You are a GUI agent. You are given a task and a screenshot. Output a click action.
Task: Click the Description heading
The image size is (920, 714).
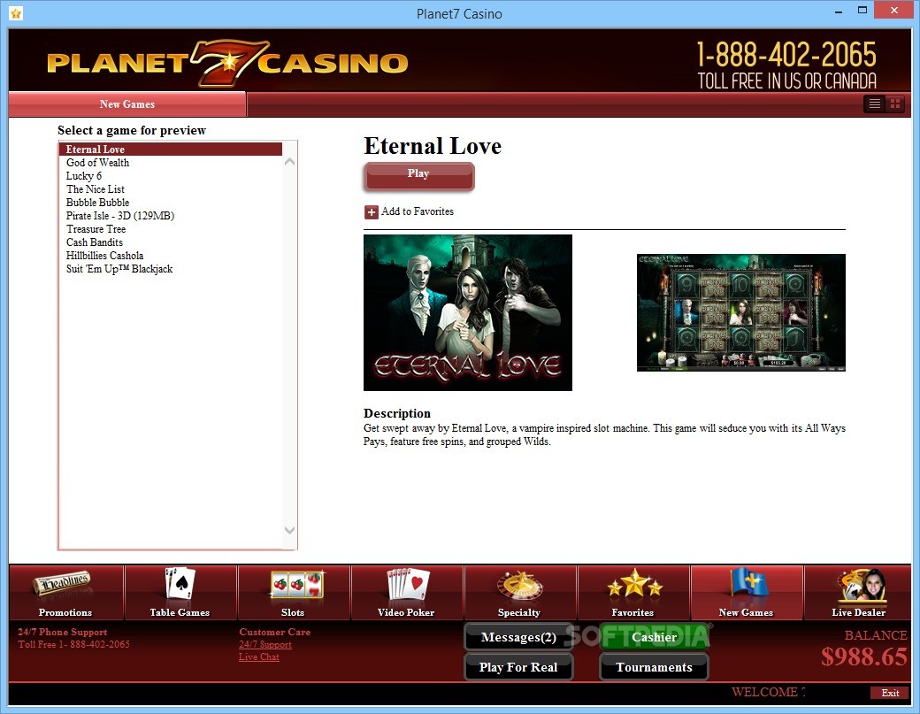coord(397,413)
